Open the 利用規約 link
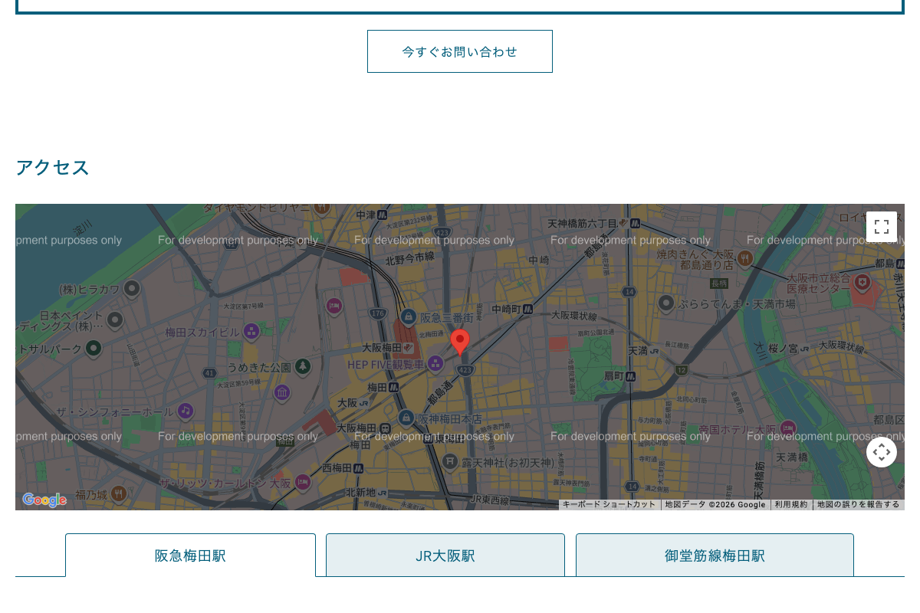The image size is (920, 613). pyautogui.click(x=791, y=504)
